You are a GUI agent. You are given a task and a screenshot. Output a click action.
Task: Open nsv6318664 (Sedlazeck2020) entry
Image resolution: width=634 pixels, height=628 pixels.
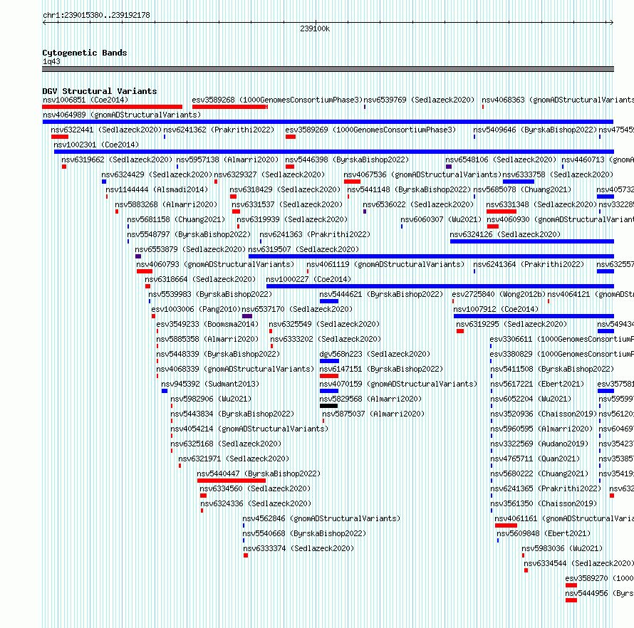click(x=200, y=279)
